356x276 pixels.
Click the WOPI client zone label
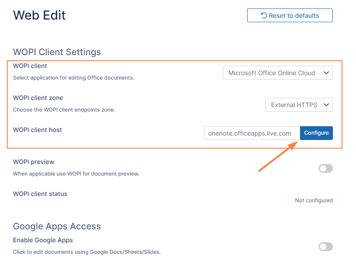coord(38,98)
